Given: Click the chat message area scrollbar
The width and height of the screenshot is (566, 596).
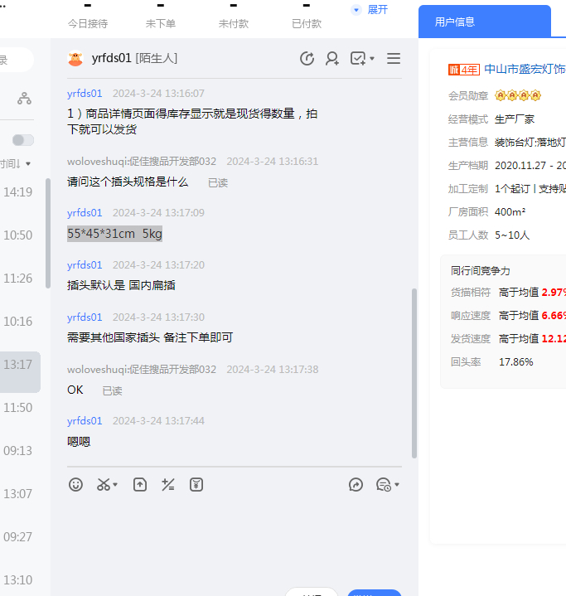Looking at the screenshot, I should pyautogui.click(x=414, y=373).
